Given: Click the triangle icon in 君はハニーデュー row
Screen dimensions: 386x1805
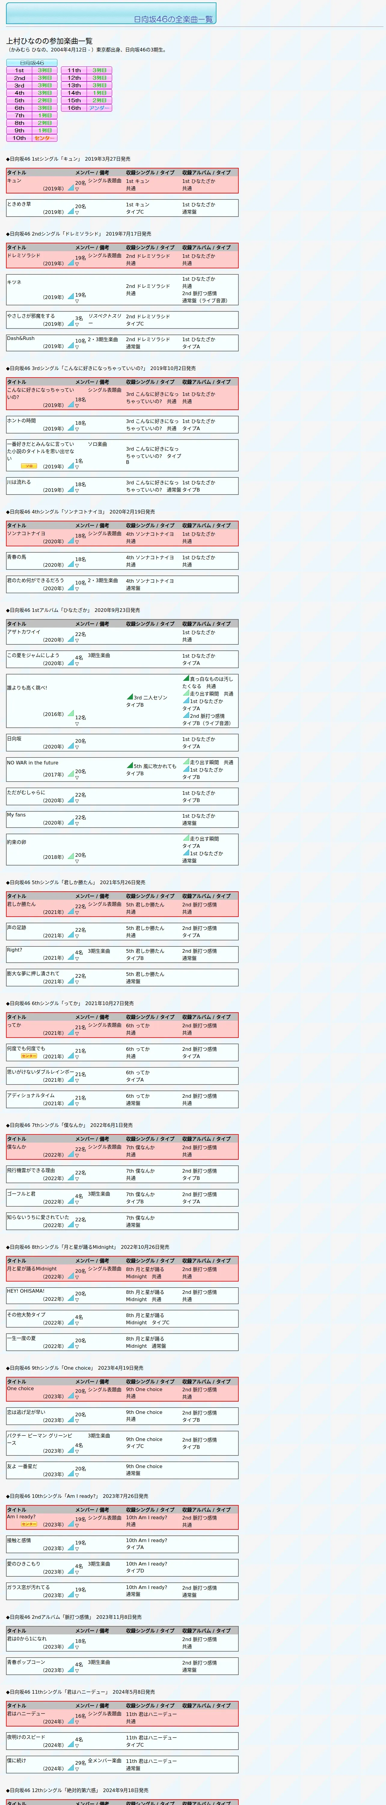Looking at the screenshot, I should pyautogui.click(x=71, y=1721).
